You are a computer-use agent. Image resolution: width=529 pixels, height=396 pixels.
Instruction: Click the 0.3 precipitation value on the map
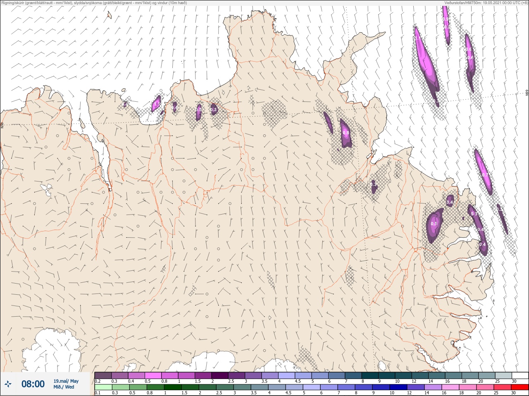coord(214,110)
